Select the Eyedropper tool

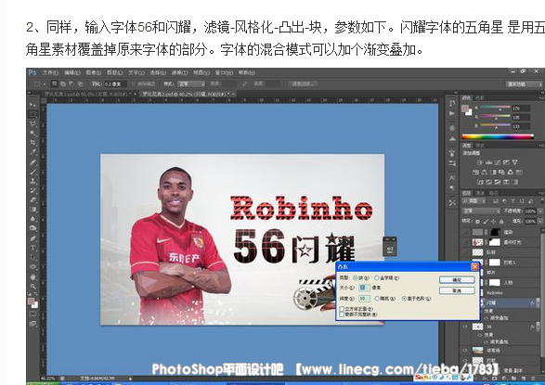point(33,152)
